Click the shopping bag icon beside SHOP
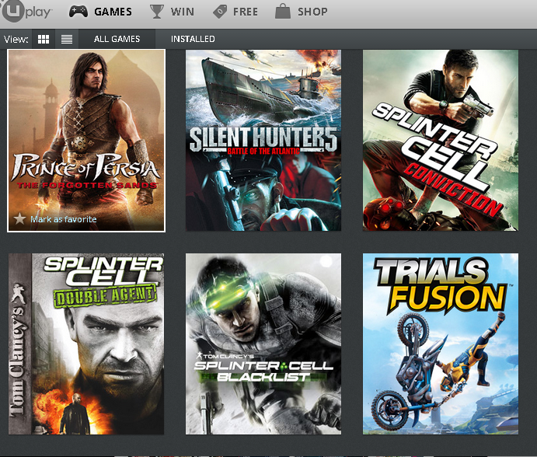This screenshot has height=457, width=537. pos(283,12)
